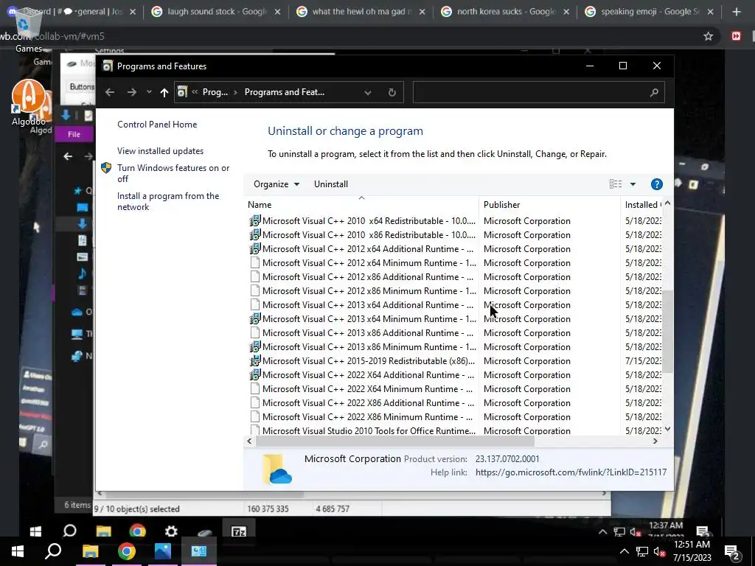Click the vertical scrollbar thumb of program list
This screenshot has height=566, width=755.
tap(667, 331)
